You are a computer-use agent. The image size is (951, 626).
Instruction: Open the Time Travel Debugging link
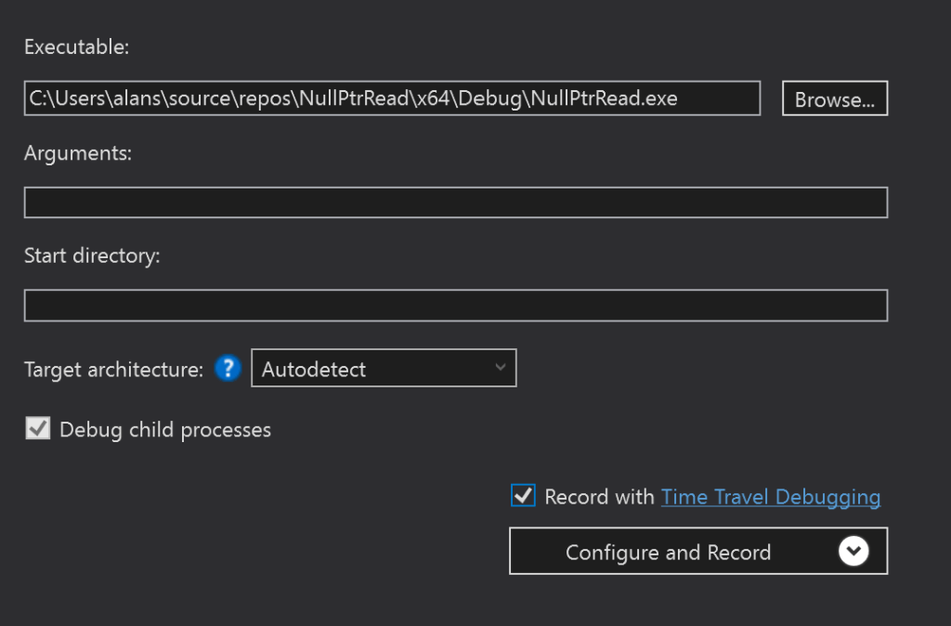770,497
